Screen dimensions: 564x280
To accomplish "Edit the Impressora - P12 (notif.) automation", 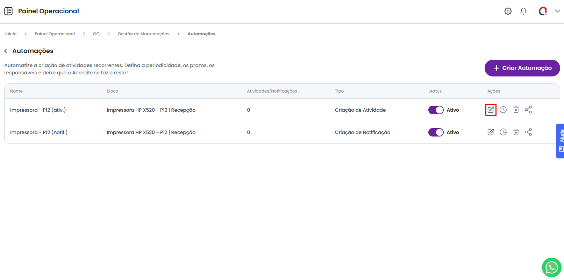I will (x=491, y=132).
